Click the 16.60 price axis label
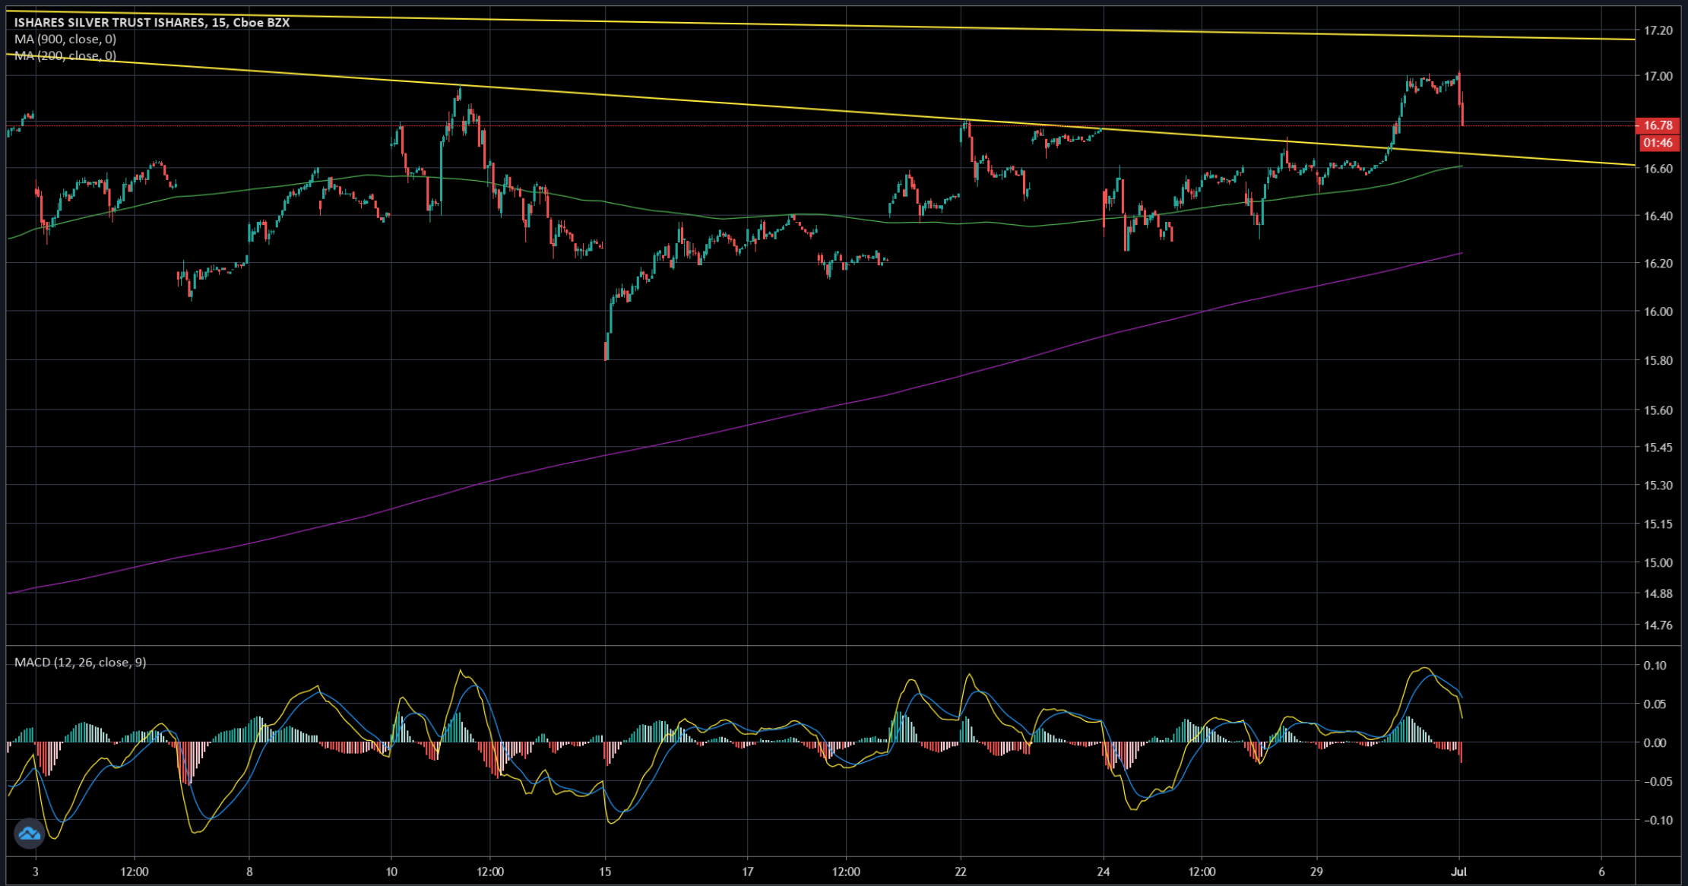Image resolution: width=1688 pixels, height=886 pixels. point(1658,169)
